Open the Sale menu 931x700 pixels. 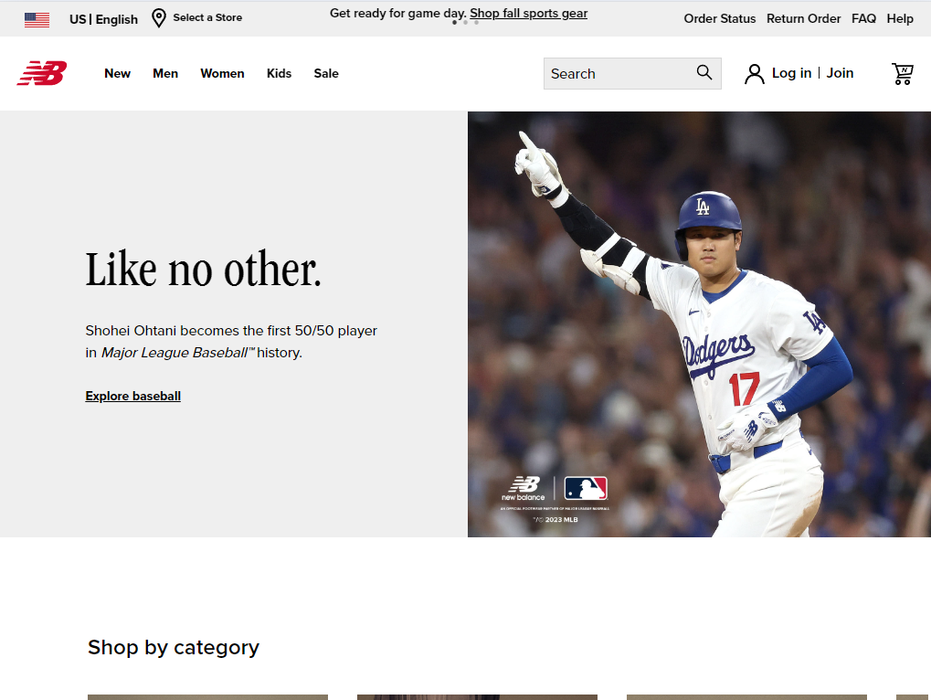point(326,74)
